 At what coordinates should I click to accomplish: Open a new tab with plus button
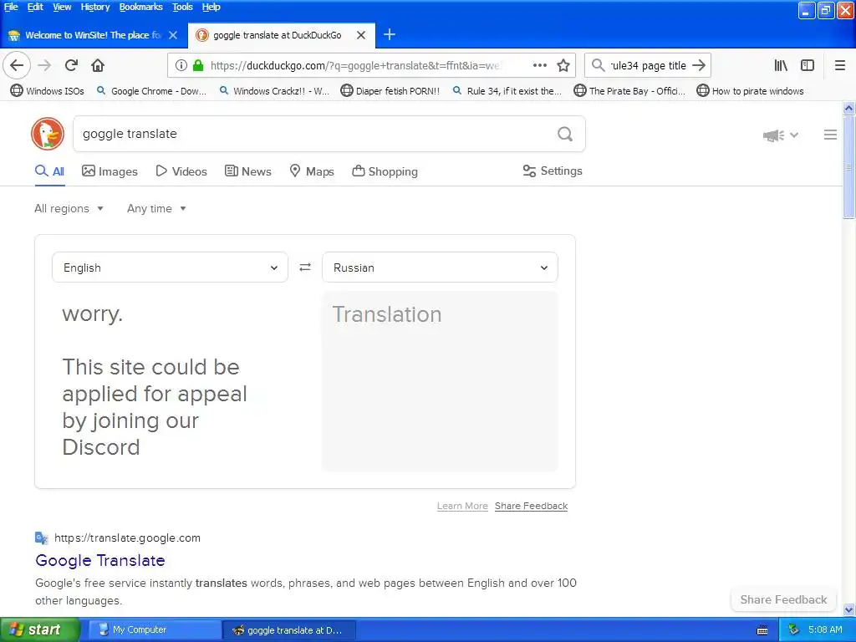[x=390, y=35]
